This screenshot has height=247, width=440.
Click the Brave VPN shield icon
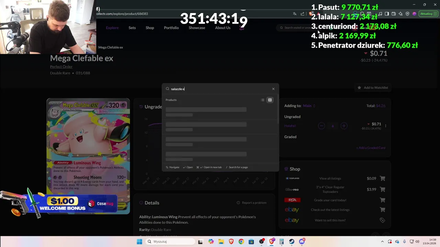pos(407,14)
